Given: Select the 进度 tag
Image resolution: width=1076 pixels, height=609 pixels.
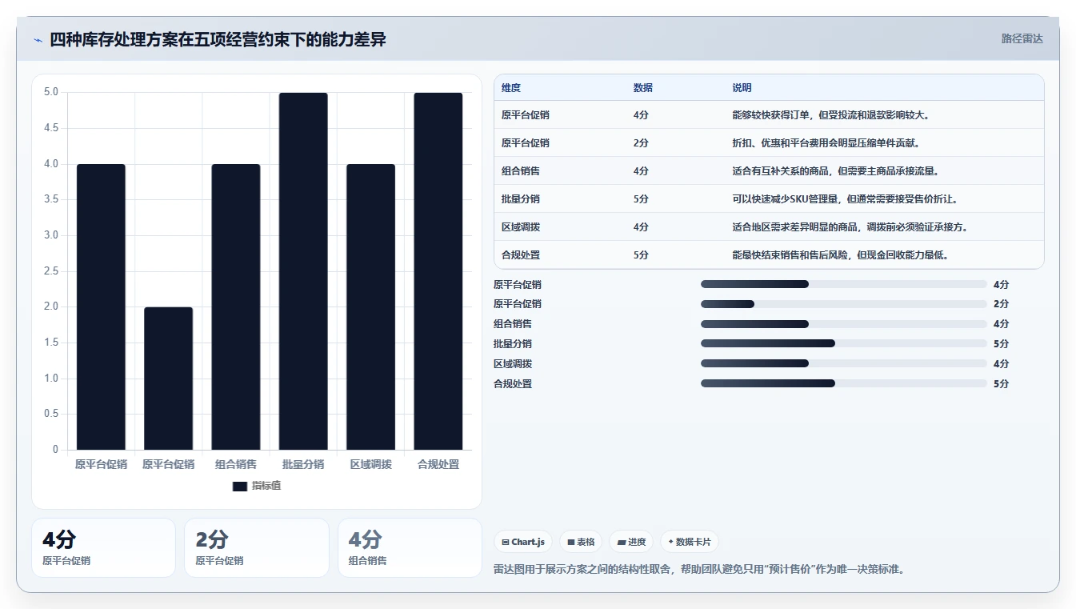Looking at the screenshot, I should [631, 542].
